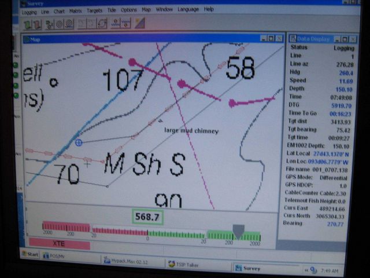
Task: Click the first greyed-out toolbar icon
Action: click(82, 24)
